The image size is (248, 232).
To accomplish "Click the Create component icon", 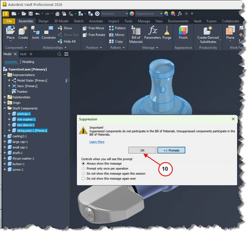I will click(x=23, y=33).
